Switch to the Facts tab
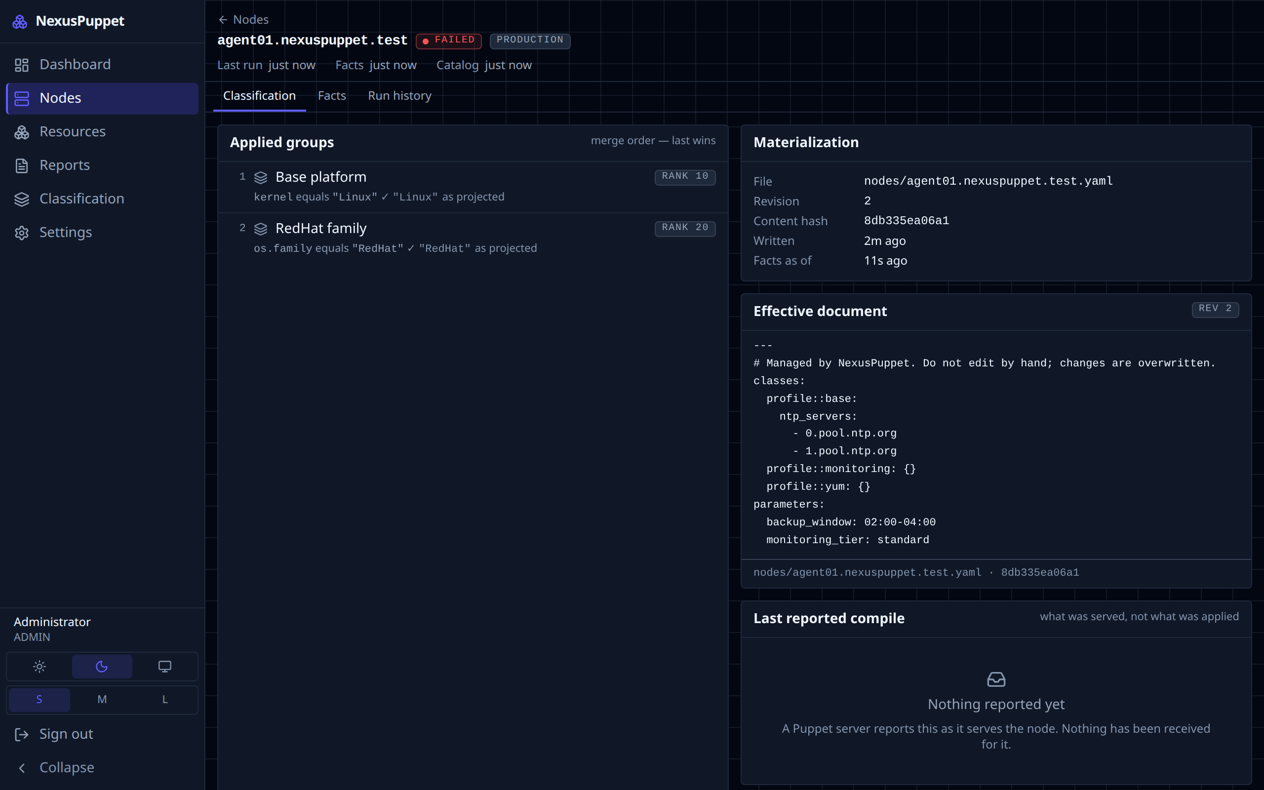 [332, 96]
